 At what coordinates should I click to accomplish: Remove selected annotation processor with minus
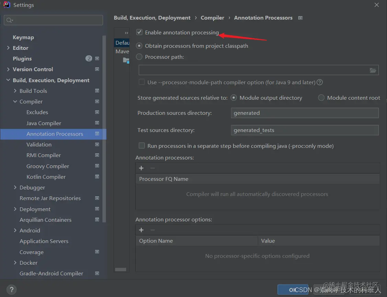pyautogui.click(x=153, y=168)
